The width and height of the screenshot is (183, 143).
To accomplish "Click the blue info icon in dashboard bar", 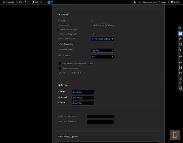I will tap(49, 2).
